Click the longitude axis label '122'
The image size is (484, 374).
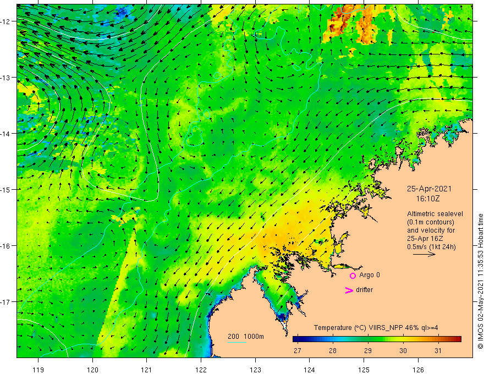pos(201,370)
